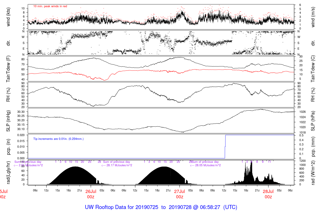322x220 pixels.
Task: Click the '30.30' pressure tick value
Action: (21, 112)
